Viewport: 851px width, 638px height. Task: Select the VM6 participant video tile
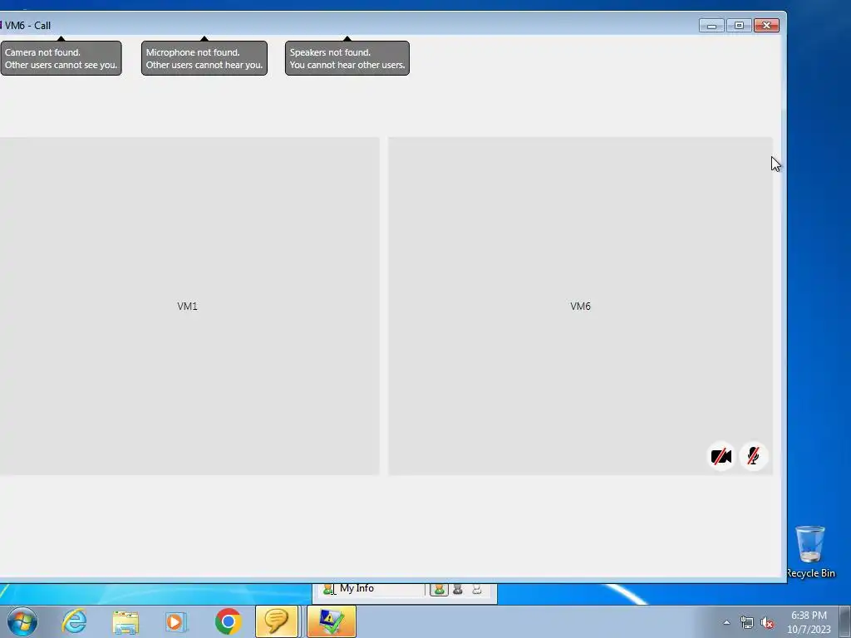(x=580, y=306)
